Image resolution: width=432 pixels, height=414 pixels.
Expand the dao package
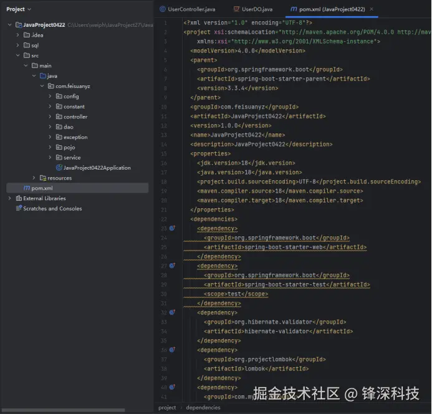point(50,127)
